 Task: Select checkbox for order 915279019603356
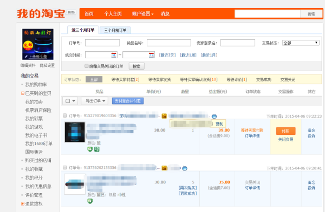coord(65,115)
